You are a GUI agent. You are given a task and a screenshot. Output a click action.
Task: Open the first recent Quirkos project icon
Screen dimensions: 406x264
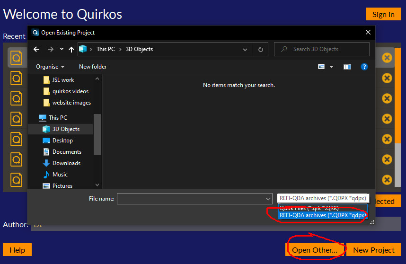click(x=16, y=58)
